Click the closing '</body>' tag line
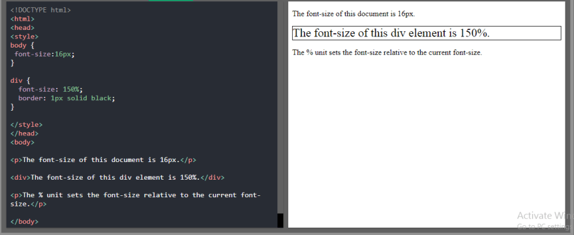The image size is (574, 235). pyautogui.click(x=24, y=221)
